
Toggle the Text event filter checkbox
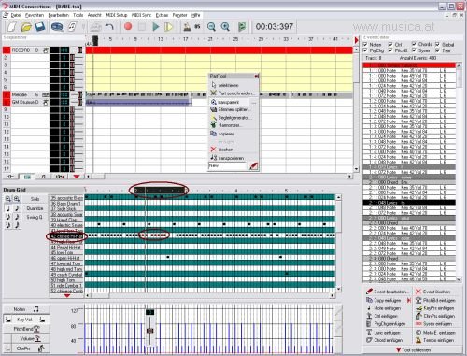pyautogui.click(x=437, y=50)
